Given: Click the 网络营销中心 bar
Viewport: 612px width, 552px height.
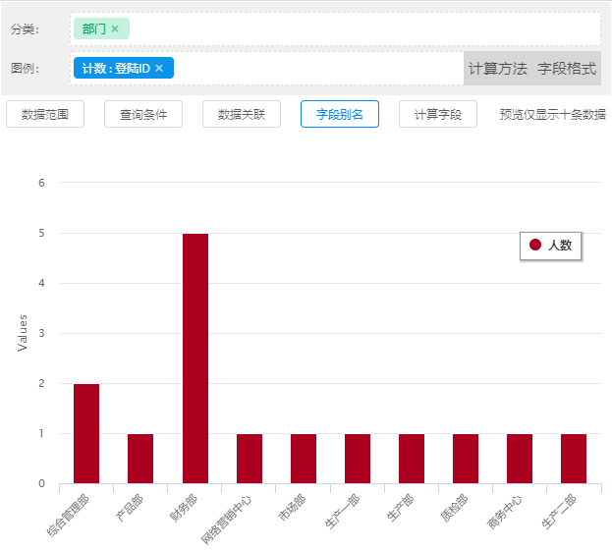Looking at the screenshot, I should point(250,459).
